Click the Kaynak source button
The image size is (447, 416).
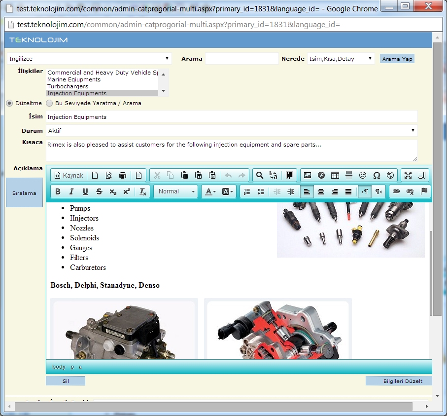(x=69, y=175)
